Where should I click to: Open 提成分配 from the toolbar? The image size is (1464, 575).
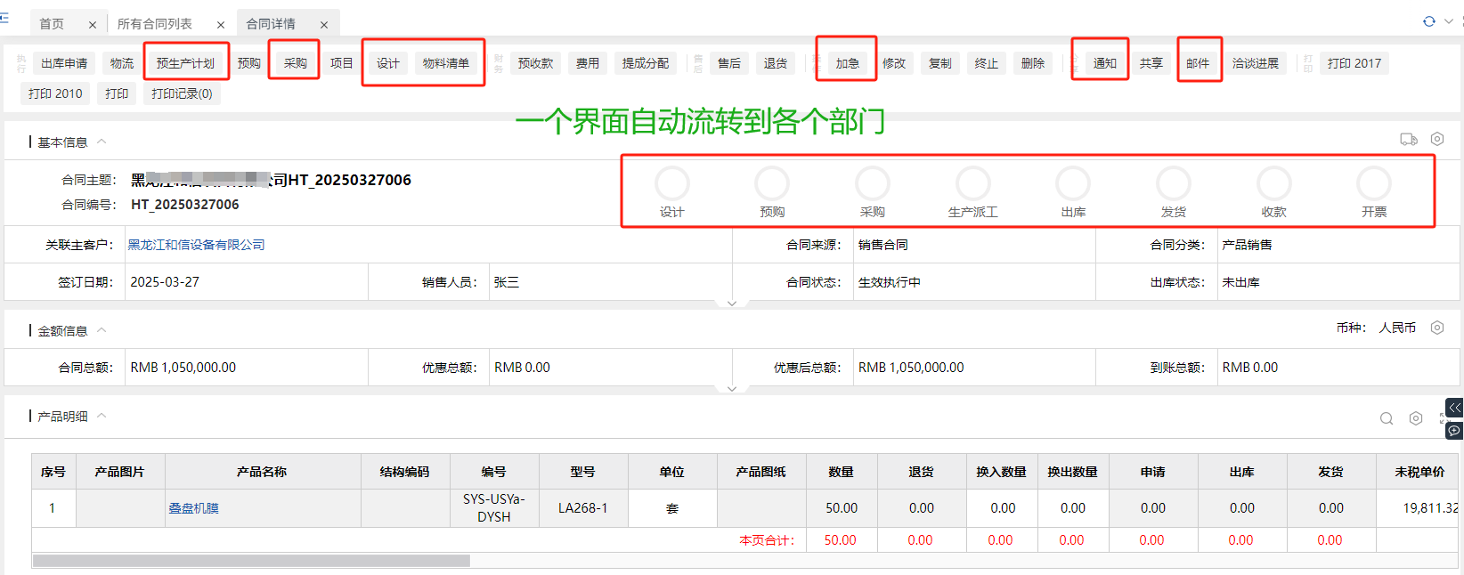point(646,63)
